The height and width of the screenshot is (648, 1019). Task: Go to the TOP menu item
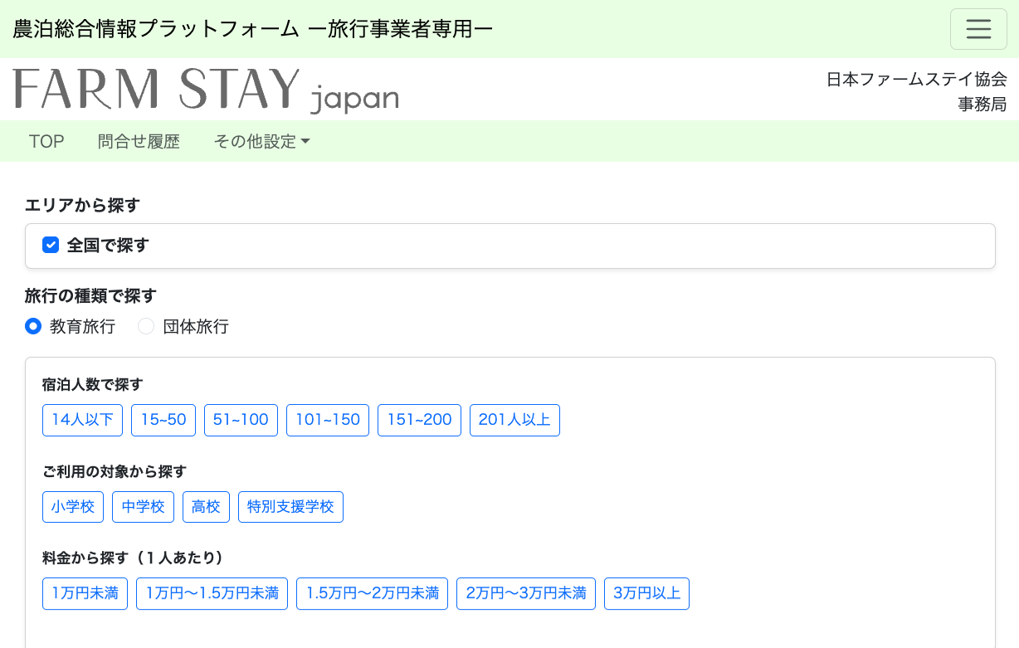point(46,141)
